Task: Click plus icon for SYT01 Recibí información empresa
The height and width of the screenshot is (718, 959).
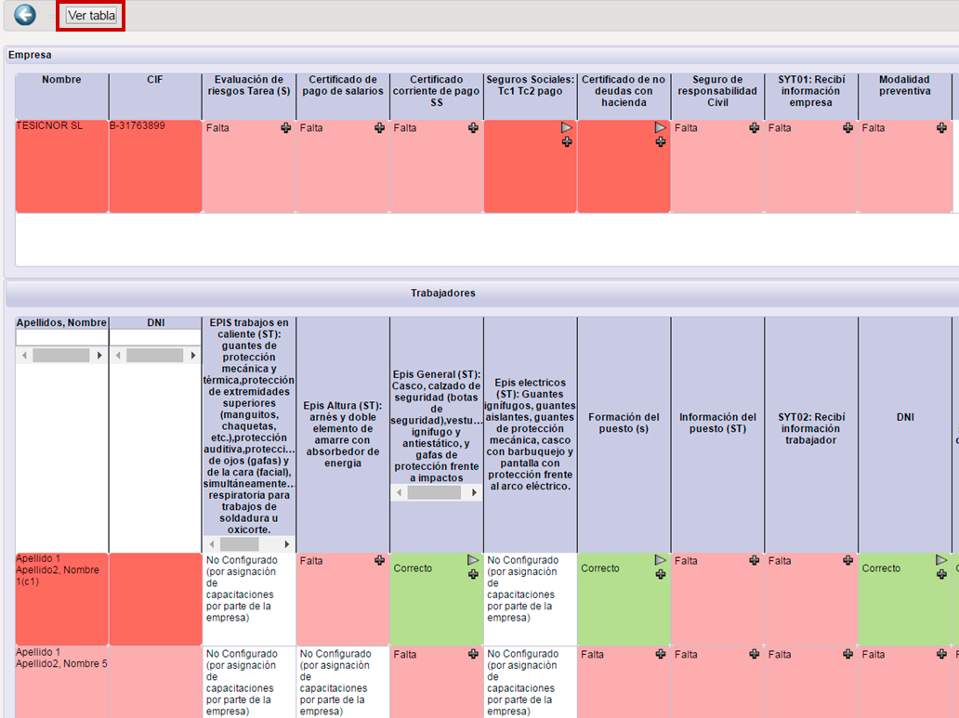Action: click(x=847, y=128)
